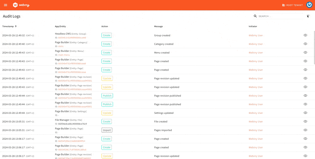
Task: Click the Import action badge
Action: tap(107, 130)
